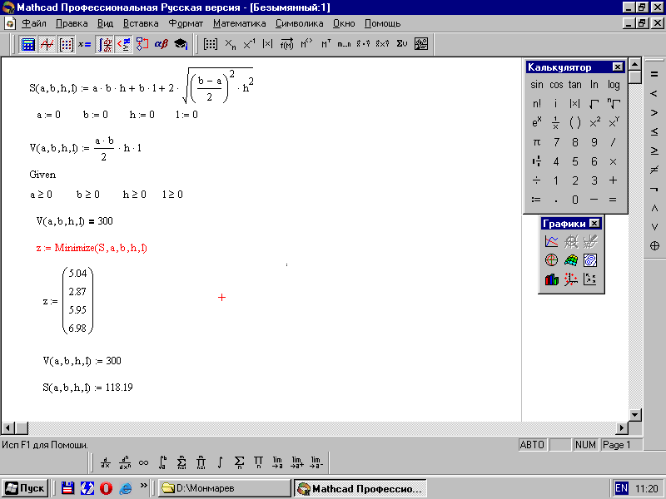Open the Vector and Matrix palette button
Viewport: 666px width, 499px height.
point(66,44)
